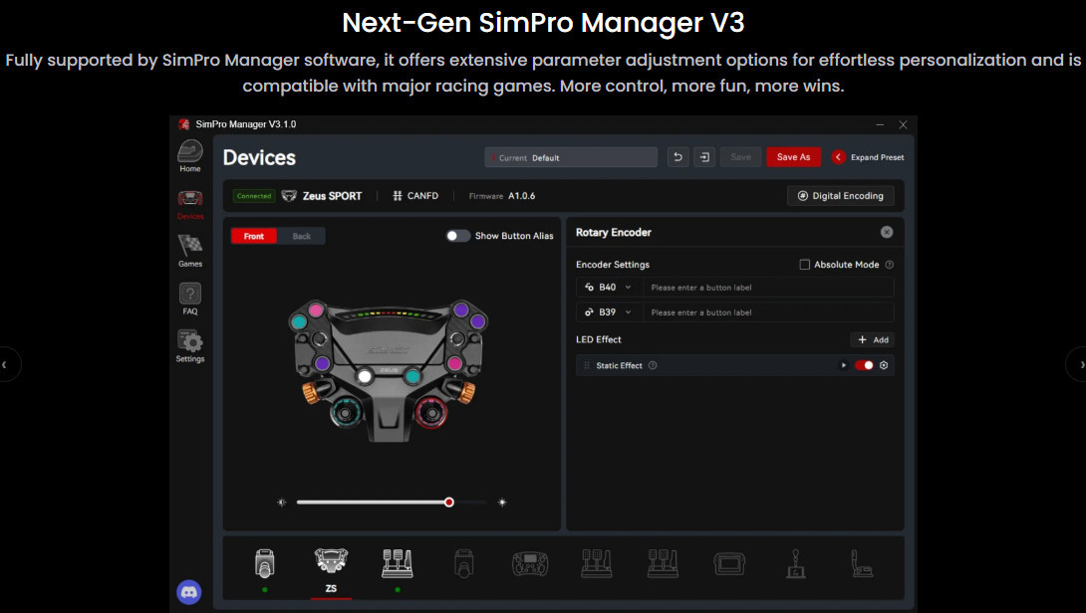The image size is (1086, 613).
Task: Close the Rotary Encoder panel
Action: [887, 233]
